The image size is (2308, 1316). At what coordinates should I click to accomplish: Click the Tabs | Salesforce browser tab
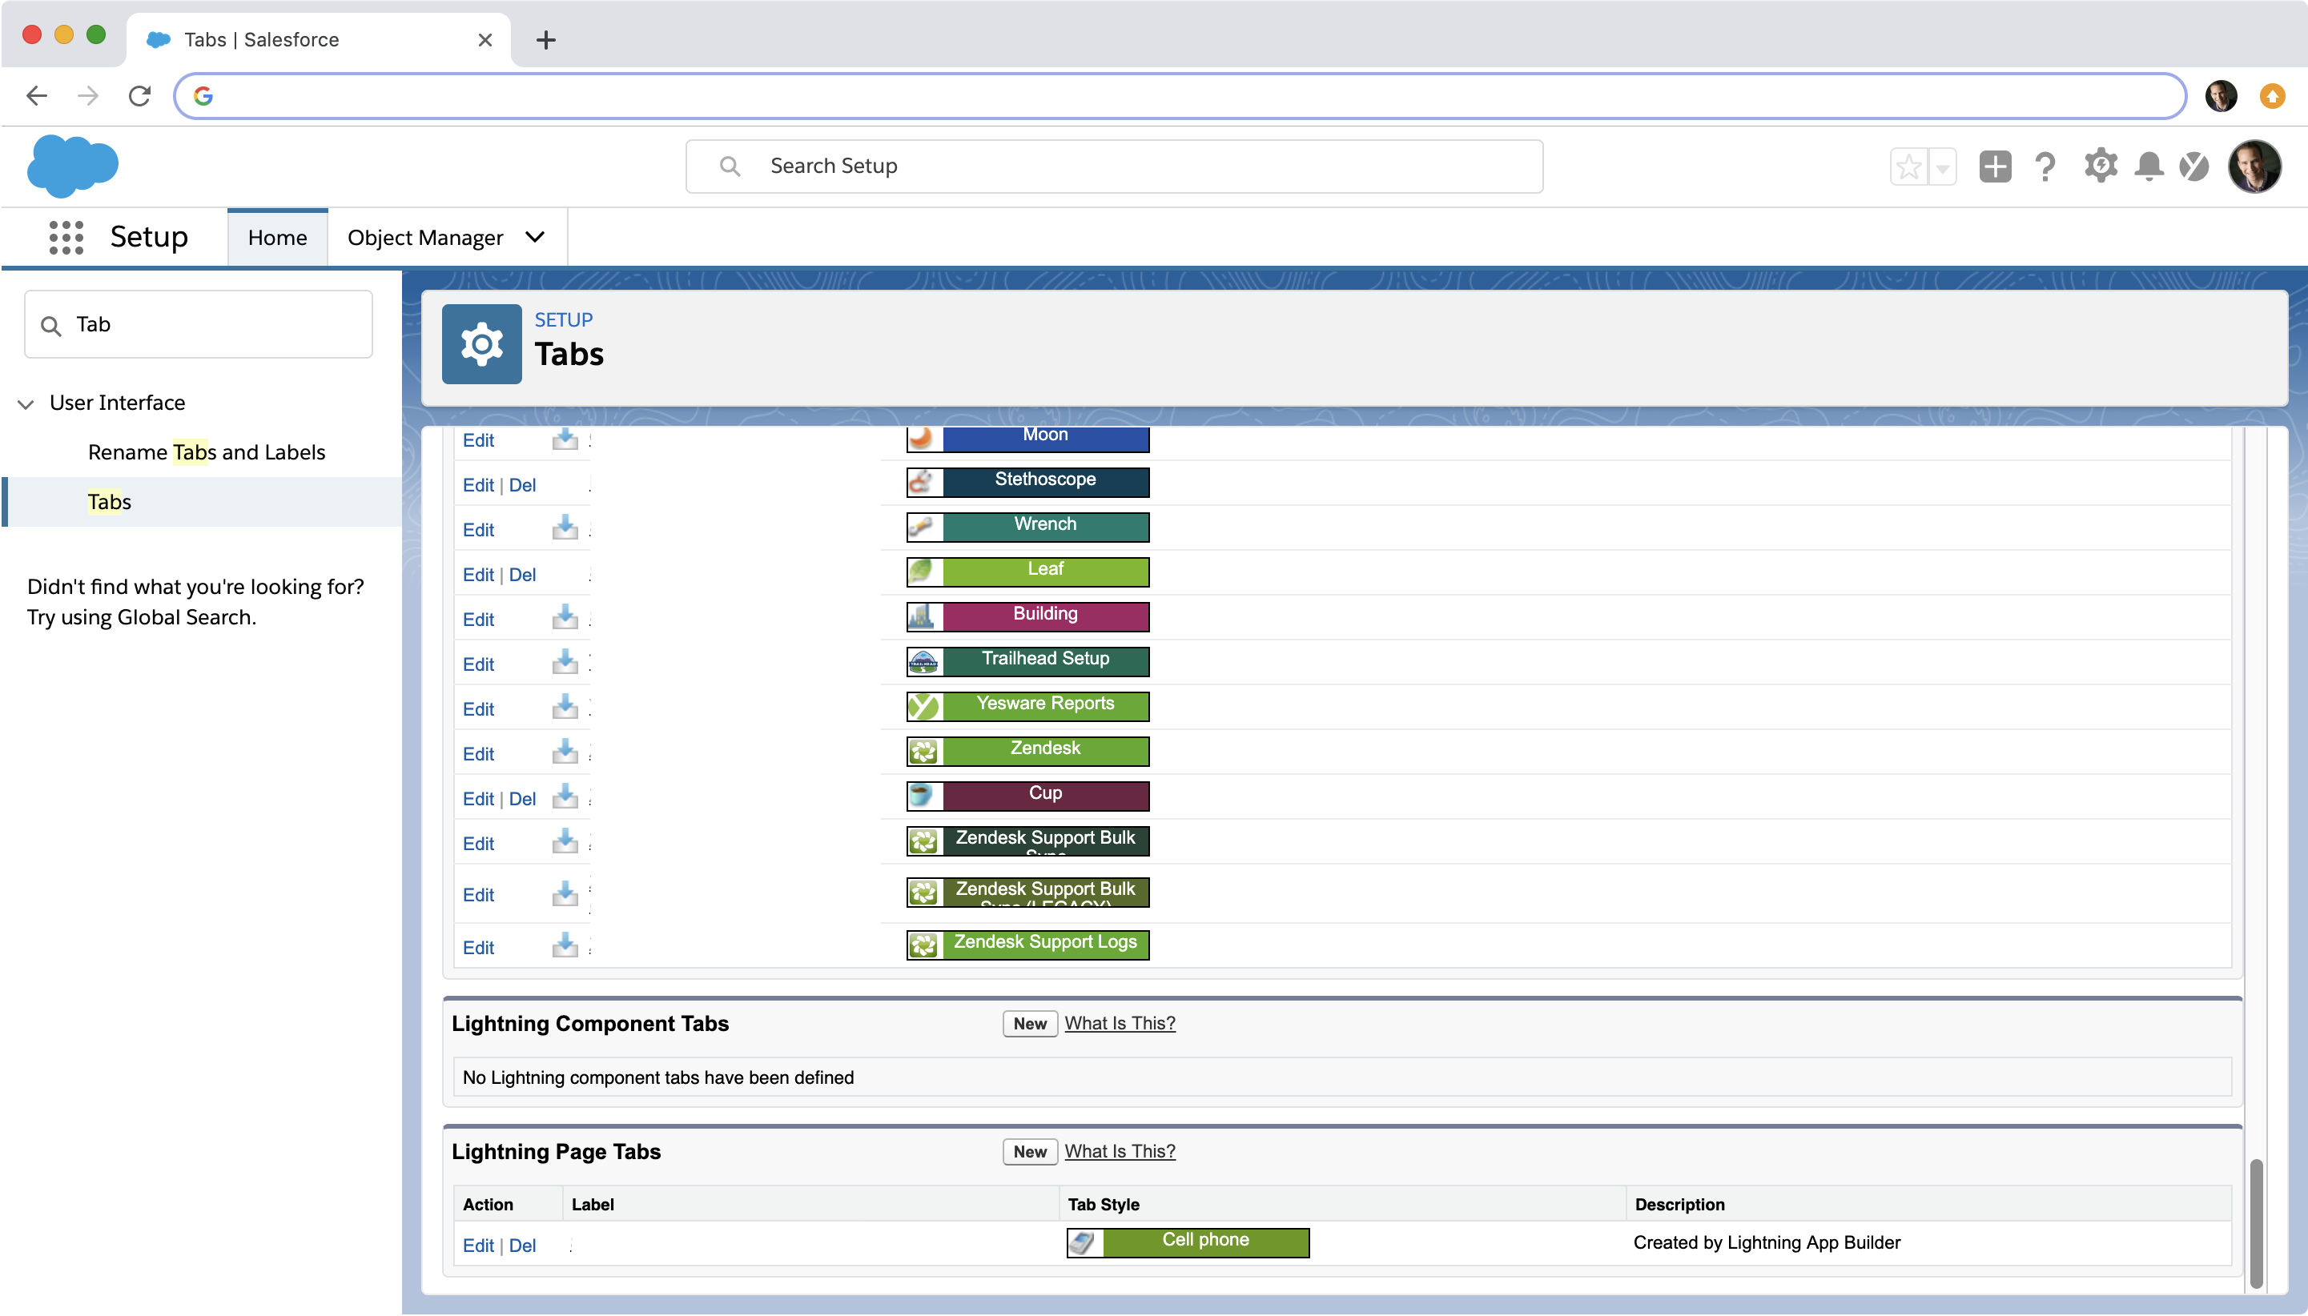318,40
